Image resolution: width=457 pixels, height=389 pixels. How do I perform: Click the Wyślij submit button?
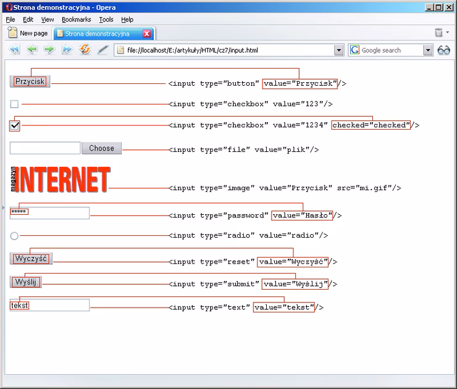(x=26, y=282)
